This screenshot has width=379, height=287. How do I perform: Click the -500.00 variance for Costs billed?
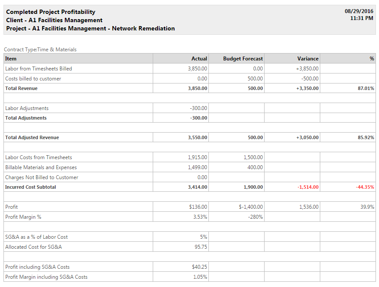pos(310,79)
